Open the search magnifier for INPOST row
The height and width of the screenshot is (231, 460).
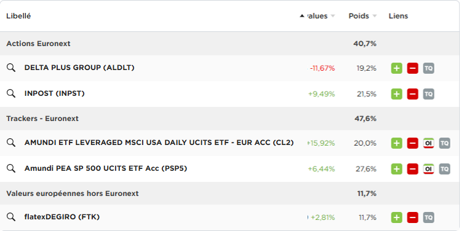pos(11,93)
